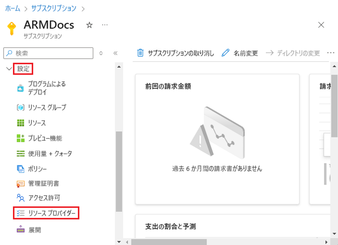Screen dimensions: 338x245
Task: Click main pane scrollbar up arrow
Action: (x=334, y=66)
